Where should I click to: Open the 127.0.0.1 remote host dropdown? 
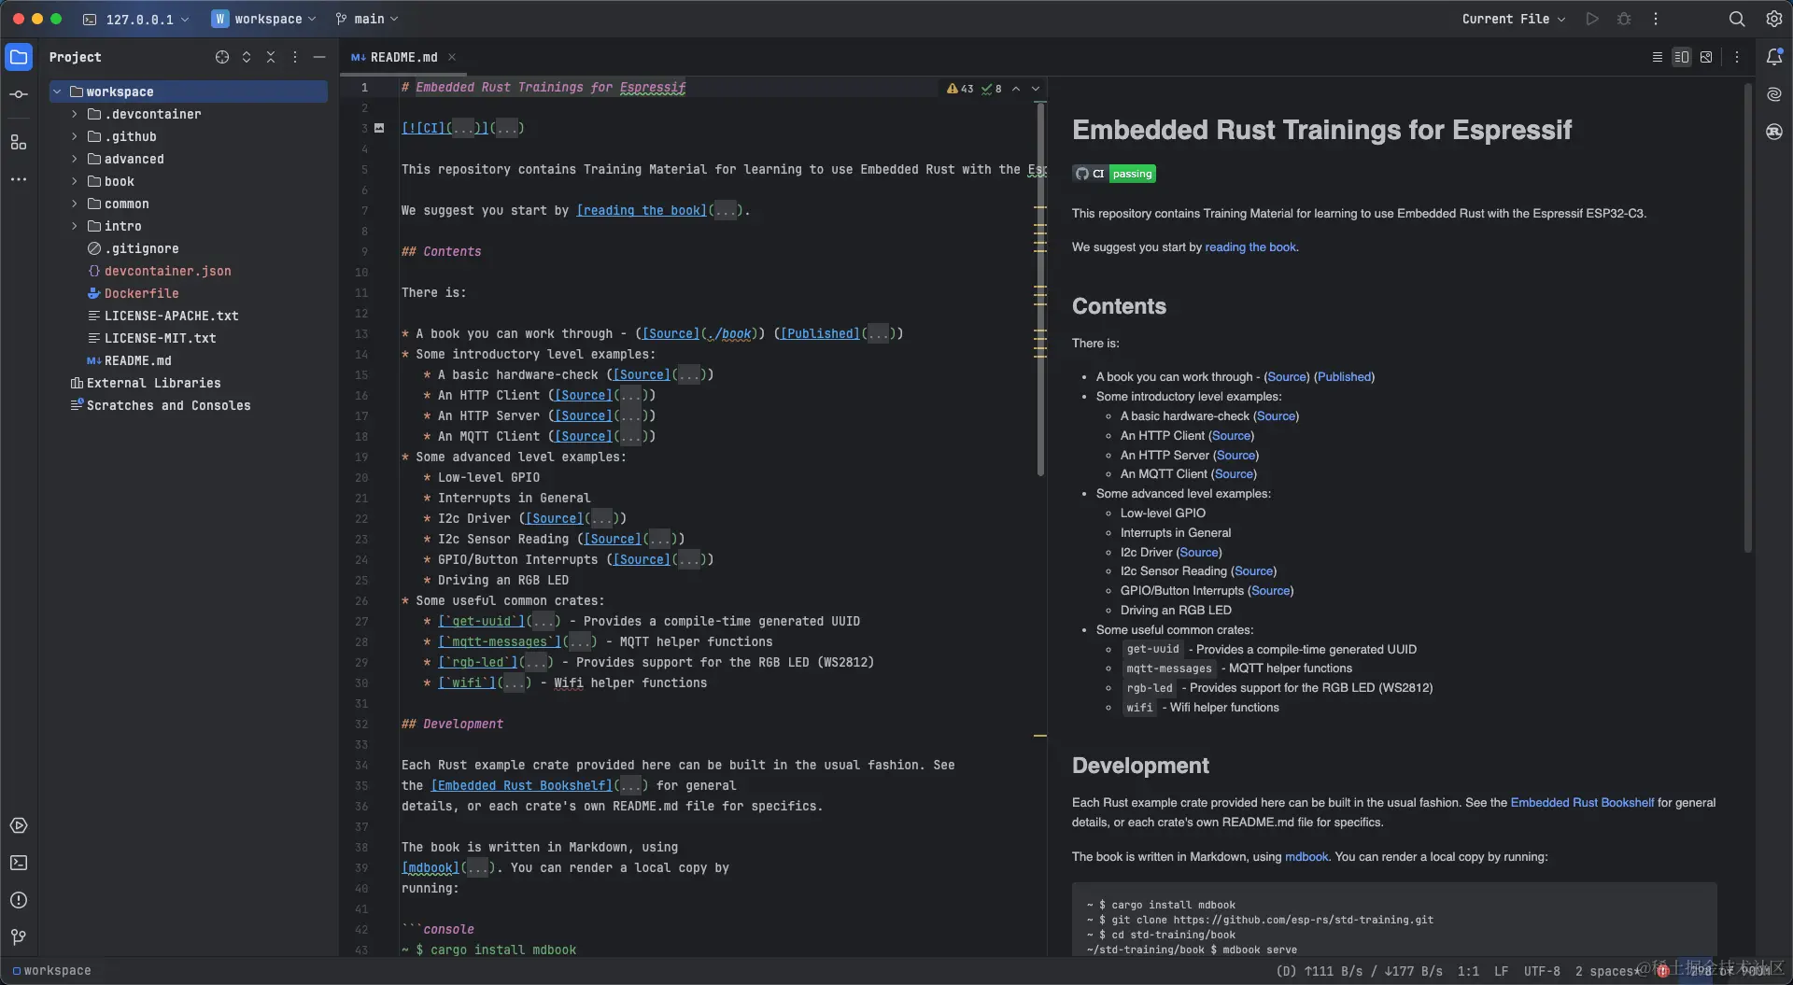pyautogui.click(x=136, y=19)
